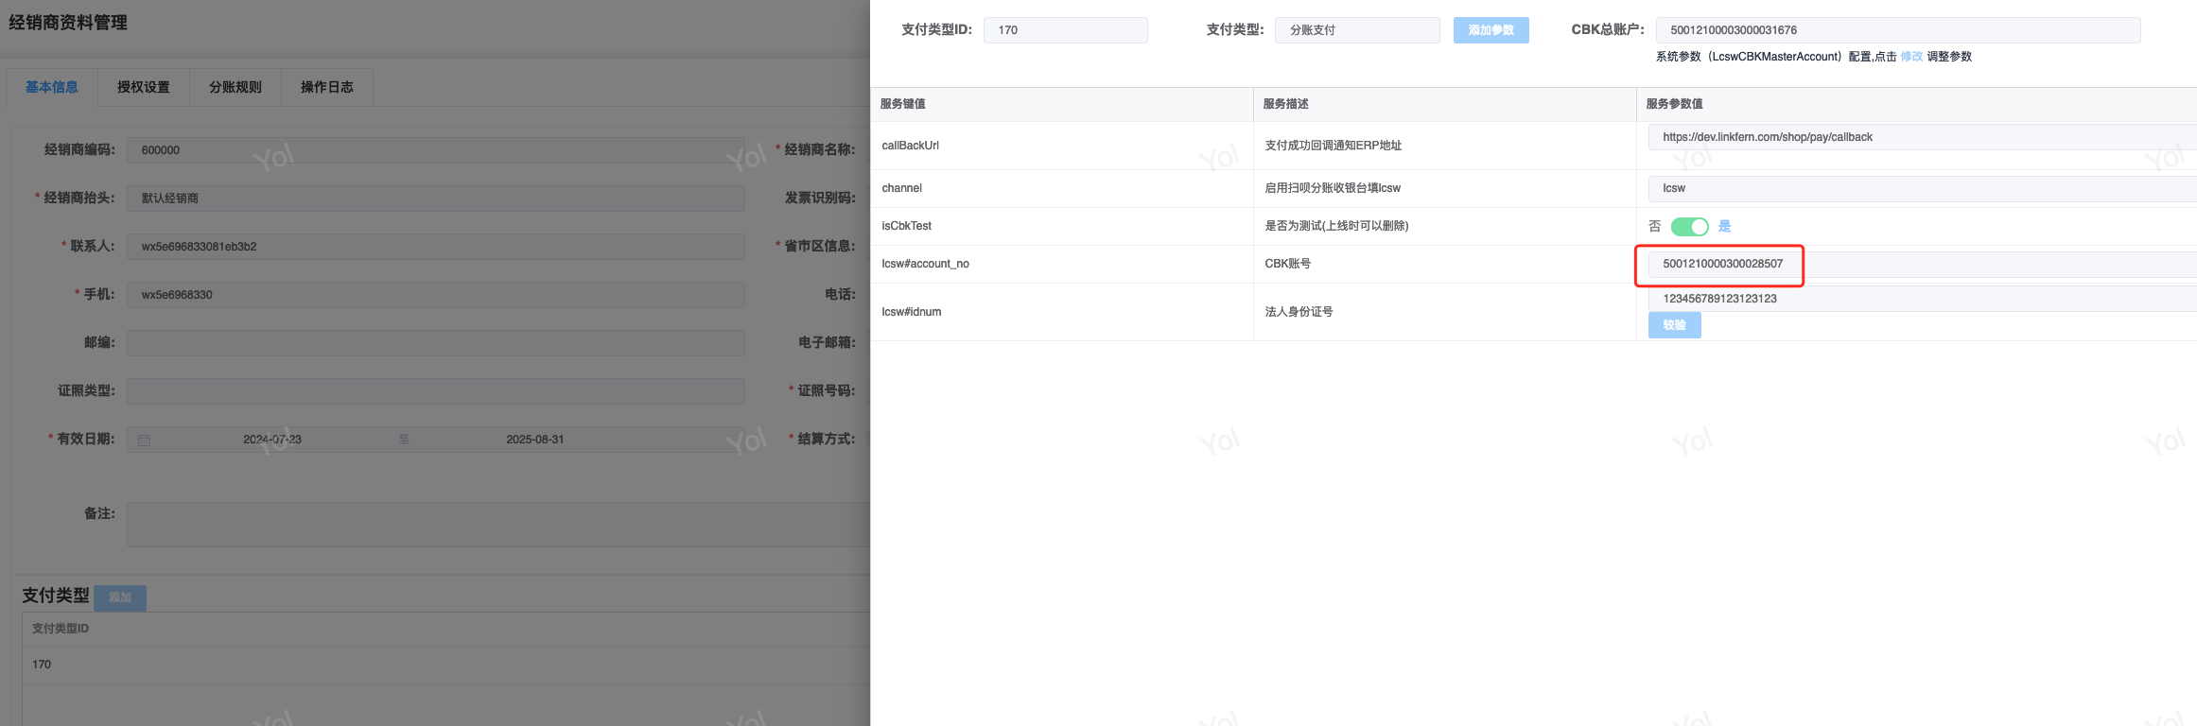Click the 支付类型ID field showing 170
The image size is (2197, 726).
1065,30
